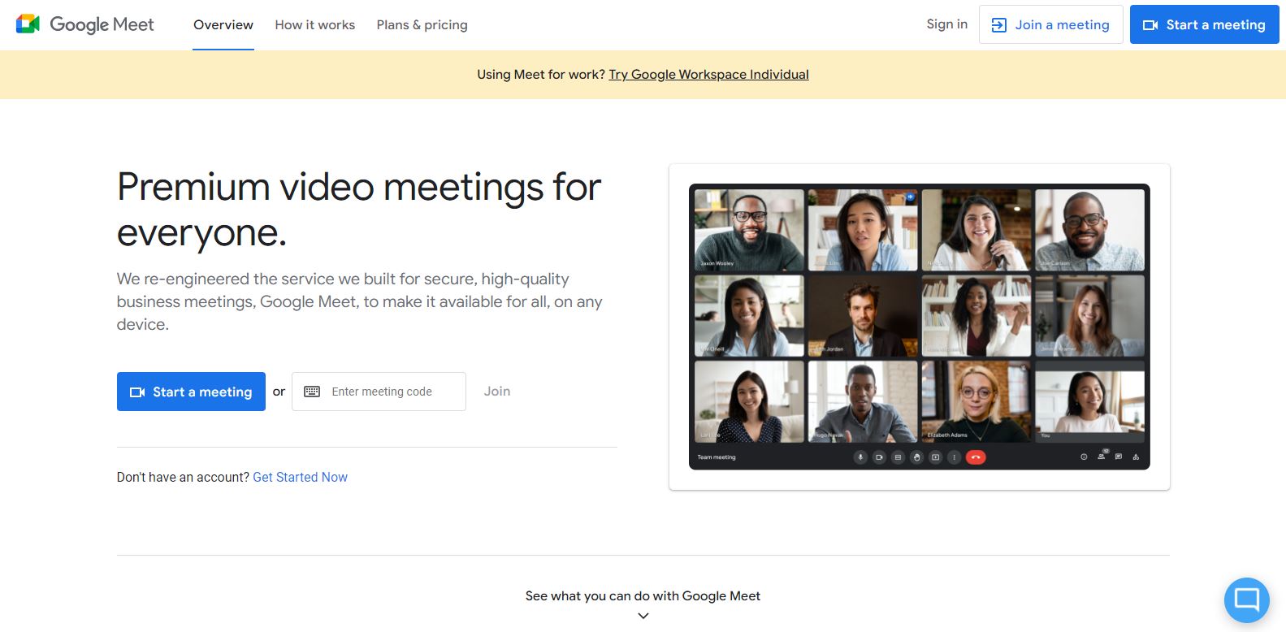The width and height of the screenshot is (1286, 632).
Task: Click the 'Premium video meetings for everyone.' heading
Action: coord(359,210)
